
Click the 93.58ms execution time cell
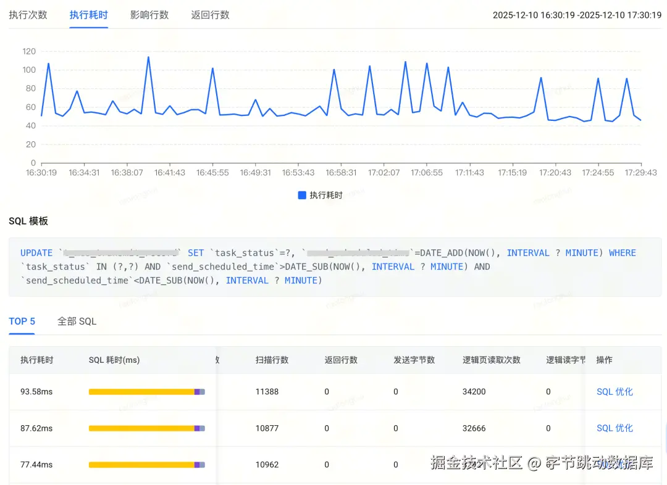click(36, 391)
